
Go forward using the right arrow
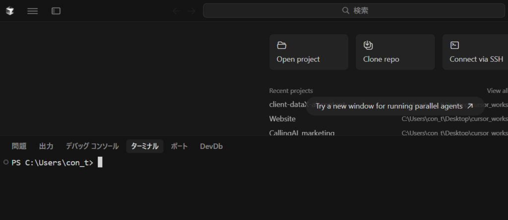191,11
